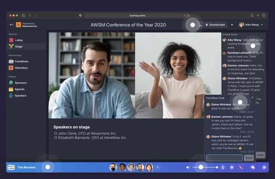Toggle the microphone in the bottom bar
This screenshot has height=179, width=275.
pyautogui.click(x=223, y=167)
